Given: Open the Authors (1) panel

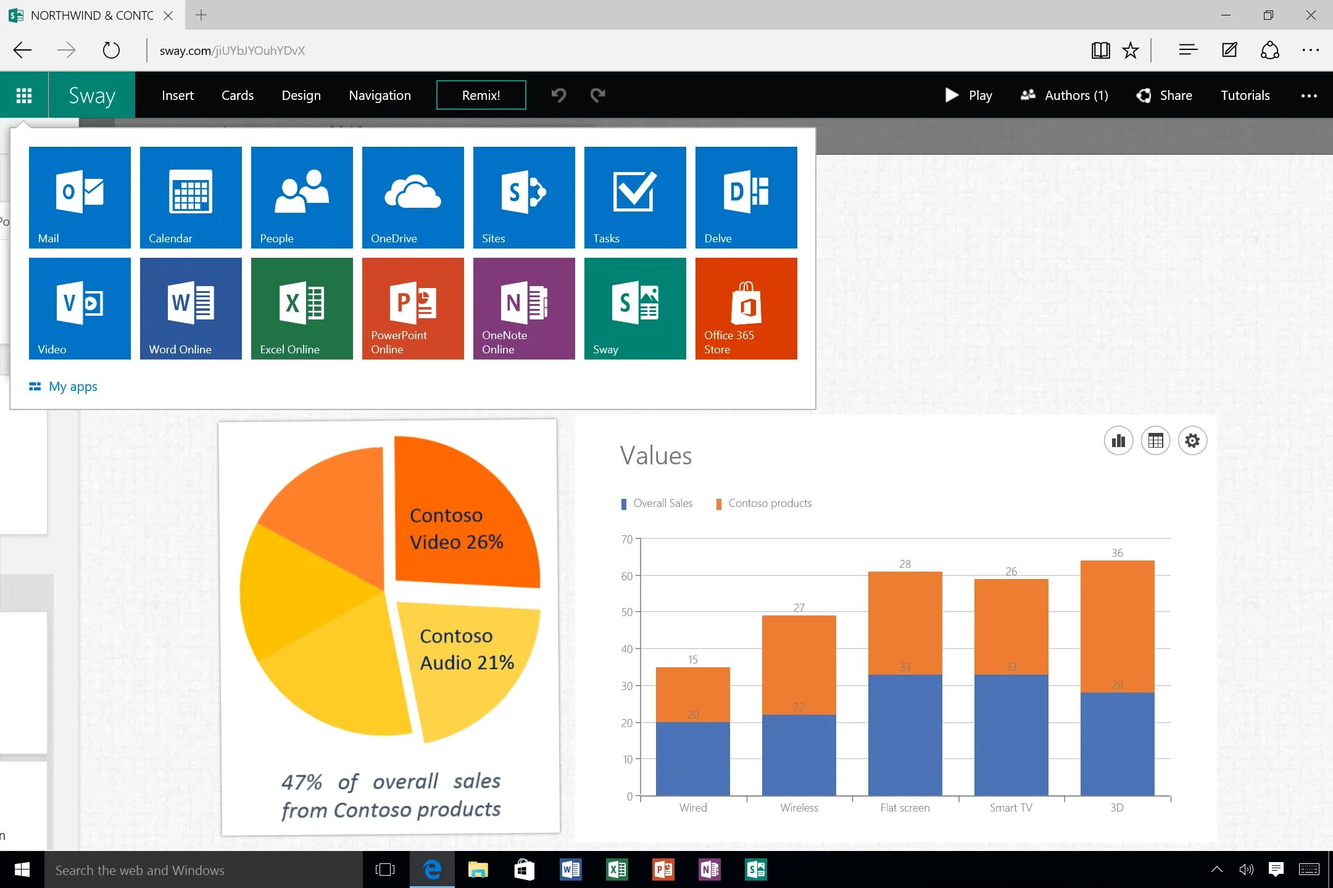Looking at the screenshot, I should coord(1065,95).
